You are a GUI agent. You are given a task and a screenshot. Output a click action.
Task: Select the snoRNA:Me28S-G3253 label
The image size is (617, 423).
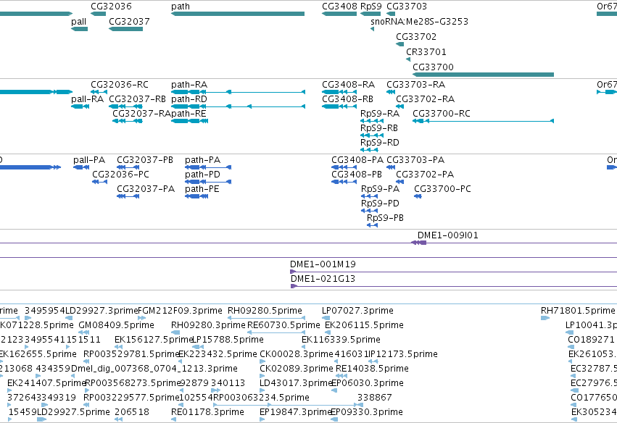coord(420,22)
